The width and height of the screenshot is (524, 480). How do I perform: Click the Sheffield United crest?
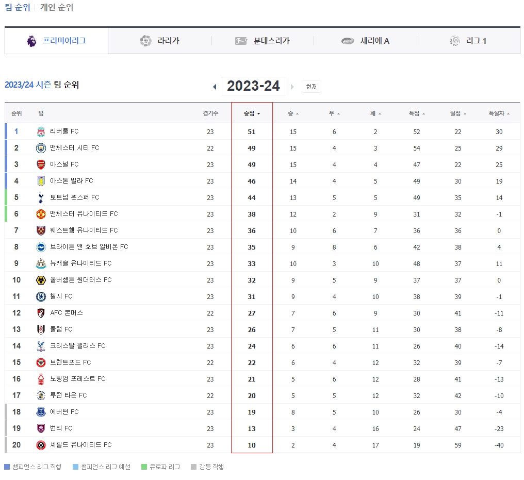(41, 445)
